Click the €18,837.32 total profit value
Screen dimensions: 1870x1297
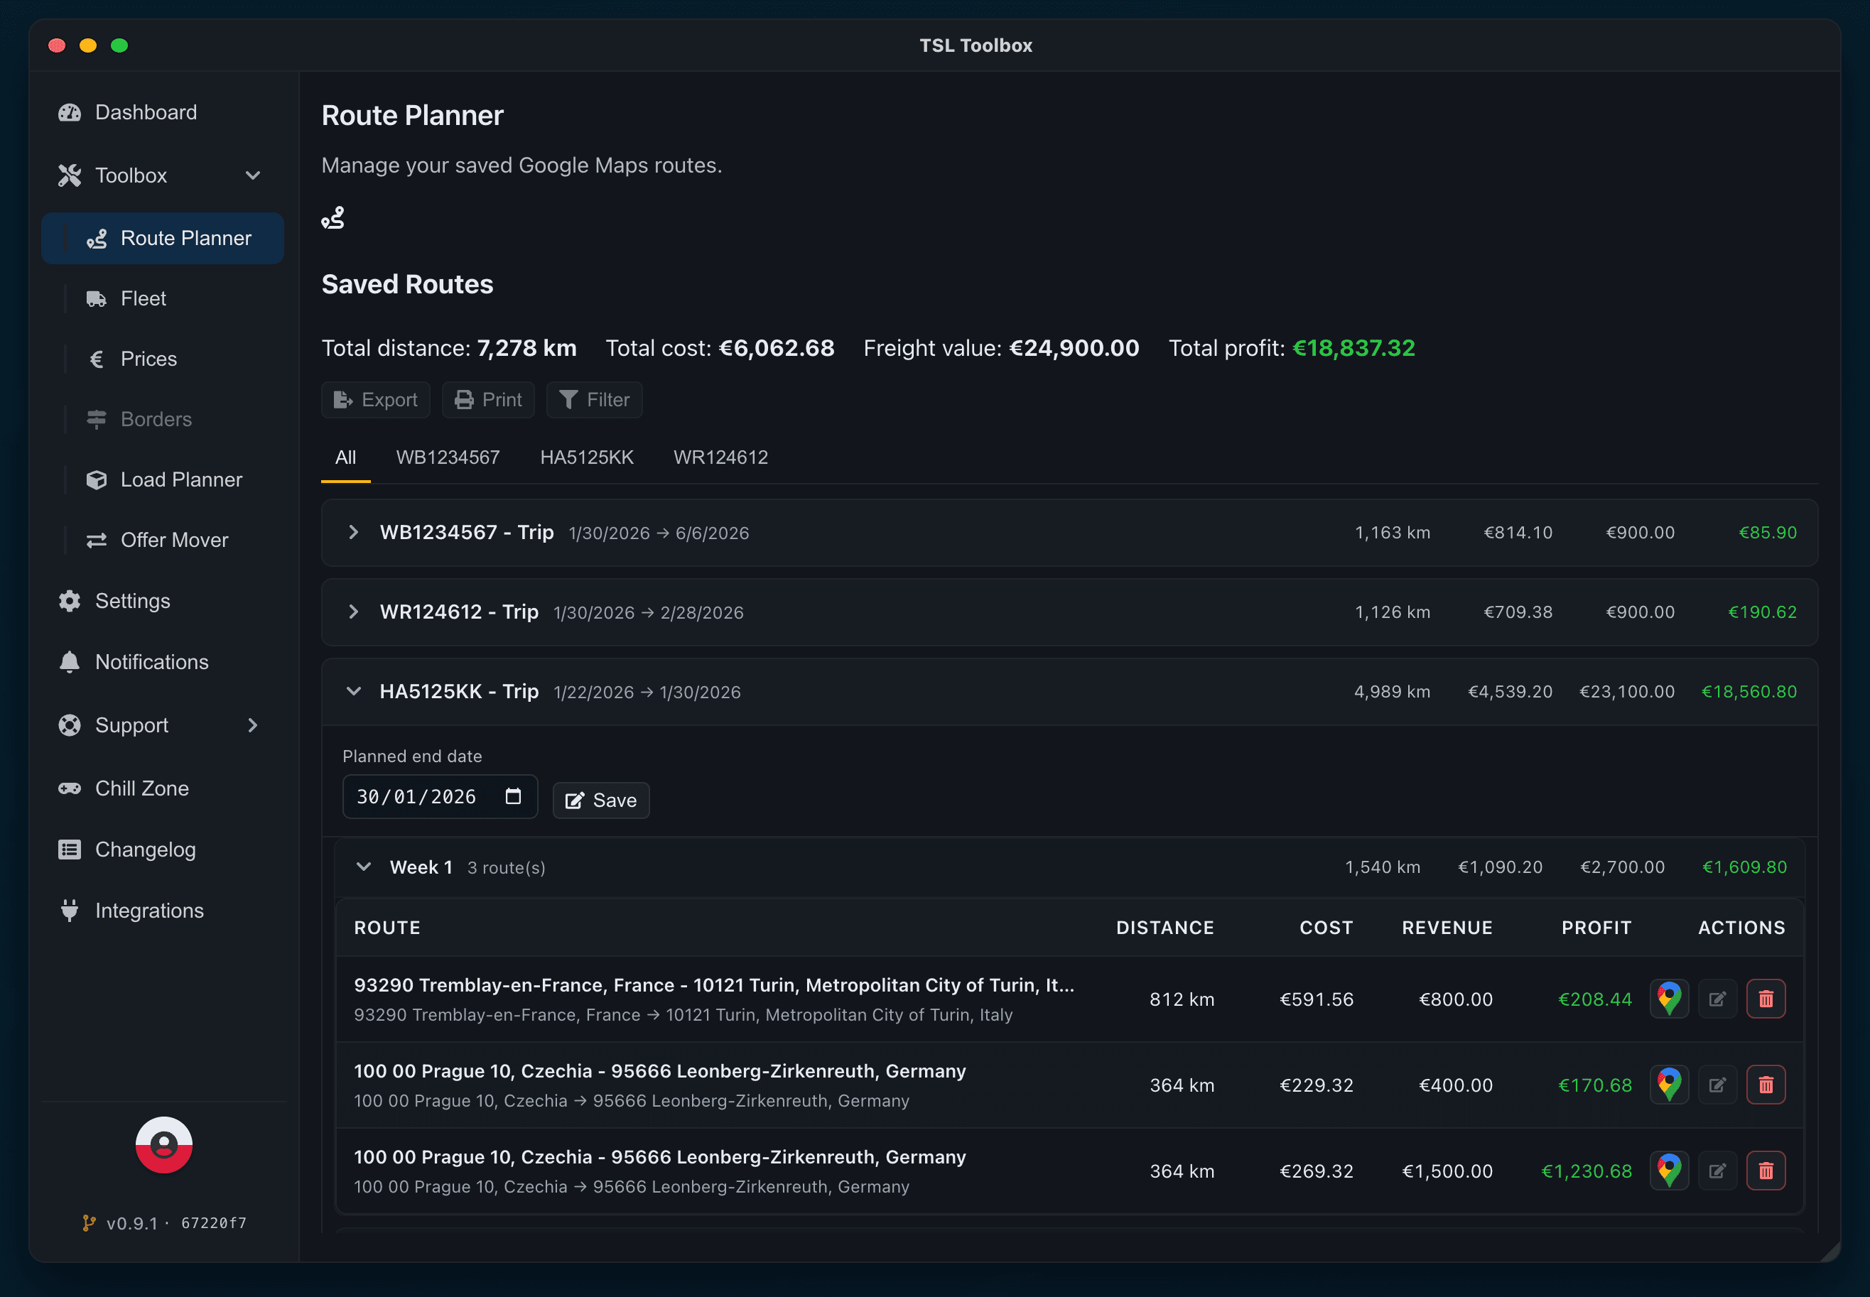1353,348
